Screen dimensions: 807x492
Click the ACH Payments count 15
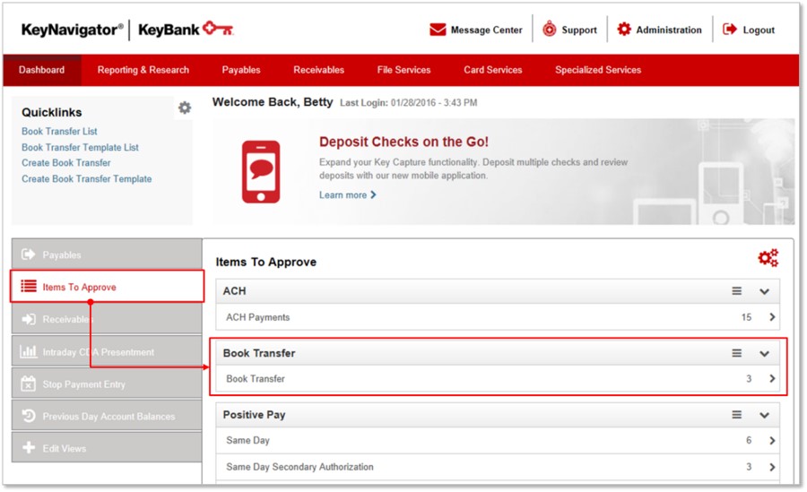point(746,317)
